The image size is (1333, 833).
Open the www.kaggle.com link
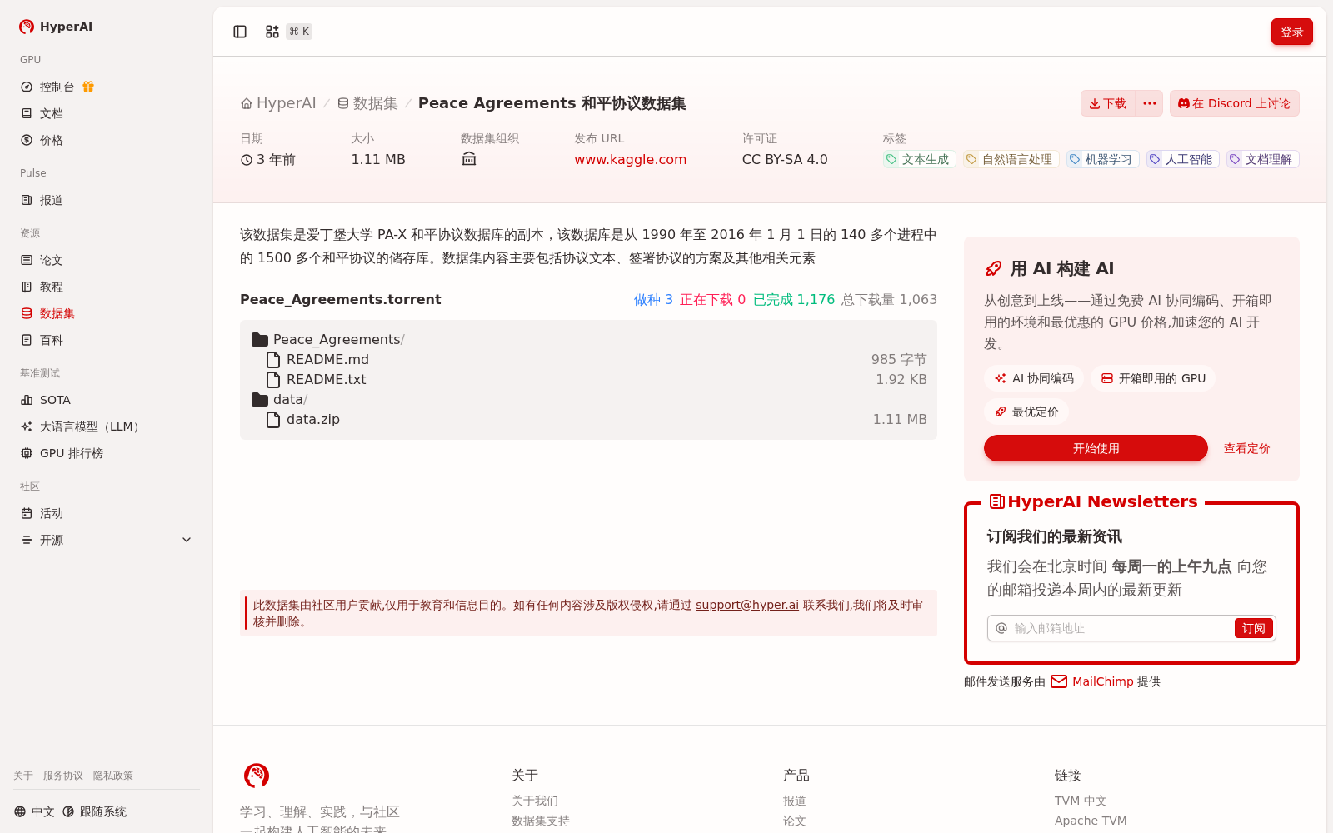631,159
